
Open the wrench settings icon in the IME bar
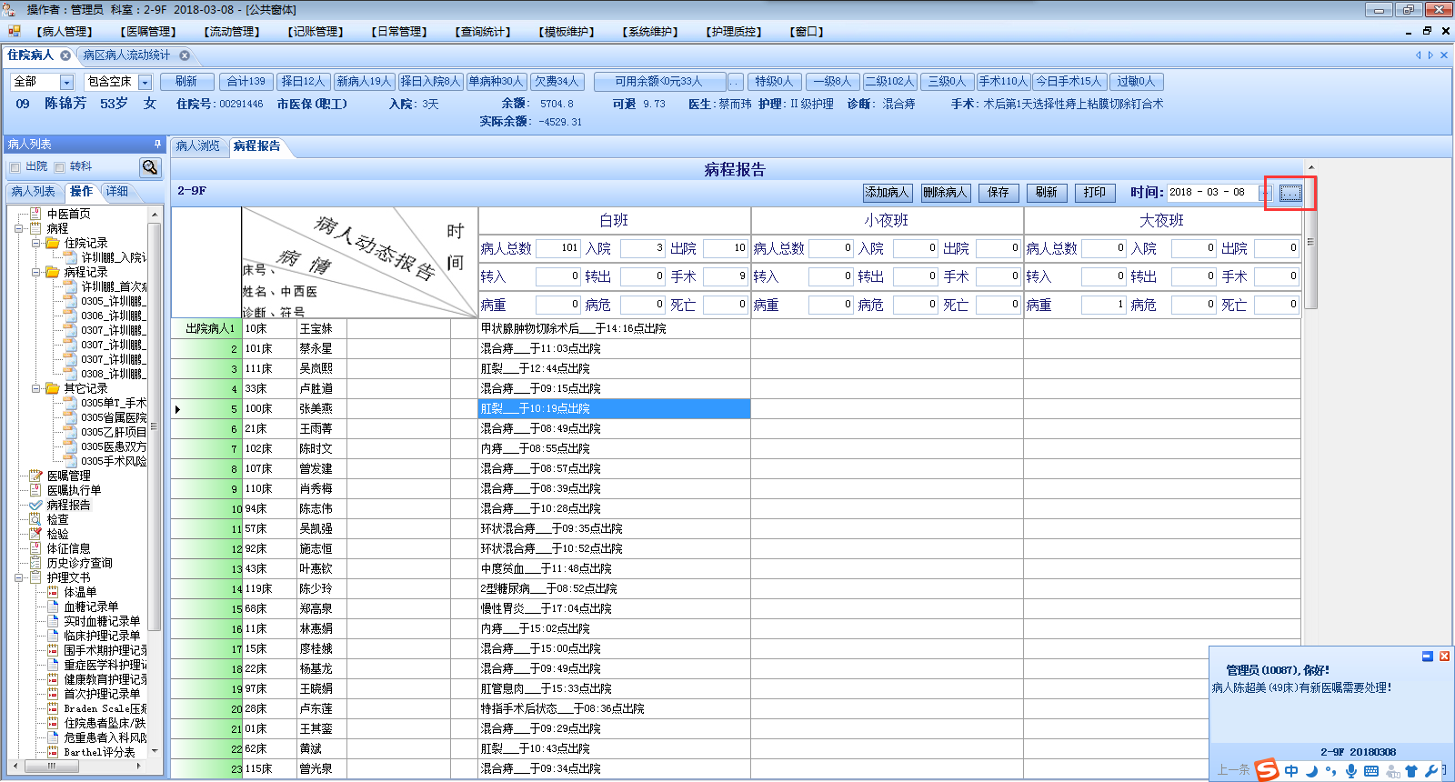tap(1431, 771)
